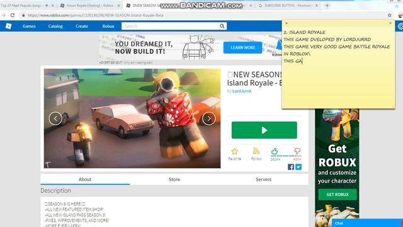
Task: Click the green Play button
Action: pyautogui.click(x=264, y=131)
